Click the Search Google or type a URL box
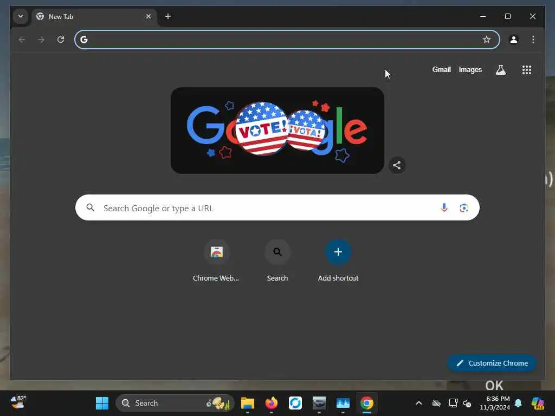Screen dimensions: 555x416 tap(277, 207)
